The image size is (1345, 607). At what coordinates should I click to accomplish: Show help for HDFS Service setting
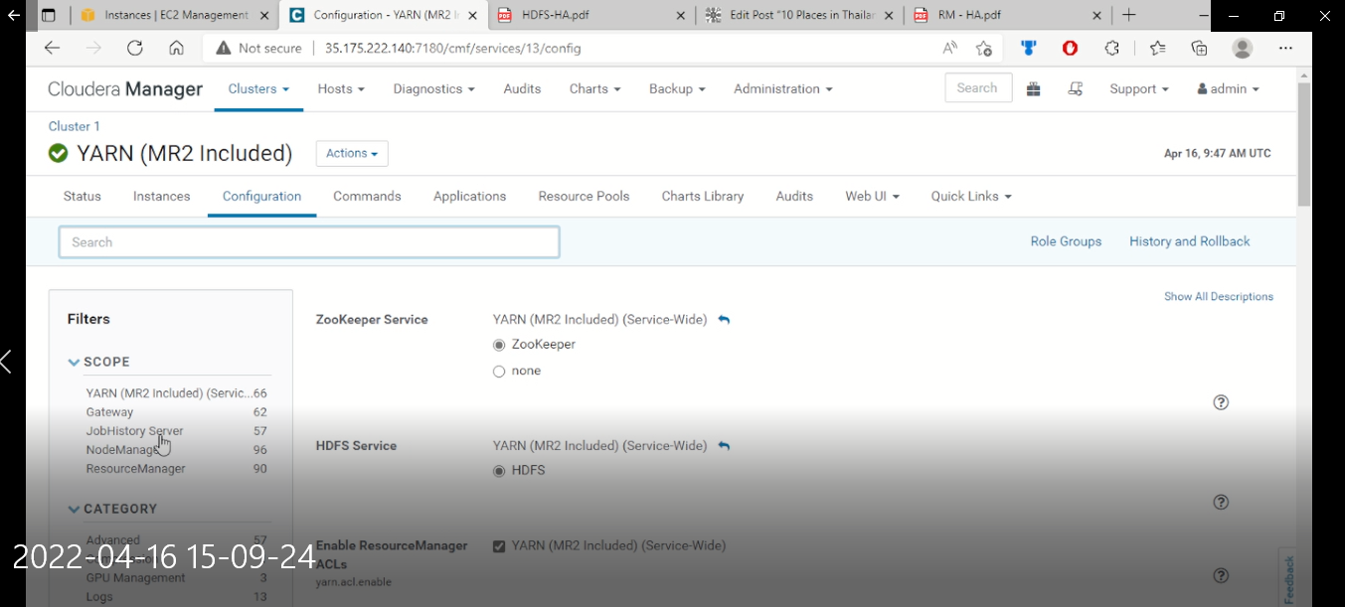click(x=1221, y=502)
